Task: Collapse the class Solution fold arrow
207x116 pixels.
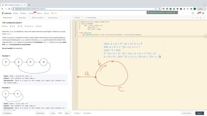Action: point(77,33)
